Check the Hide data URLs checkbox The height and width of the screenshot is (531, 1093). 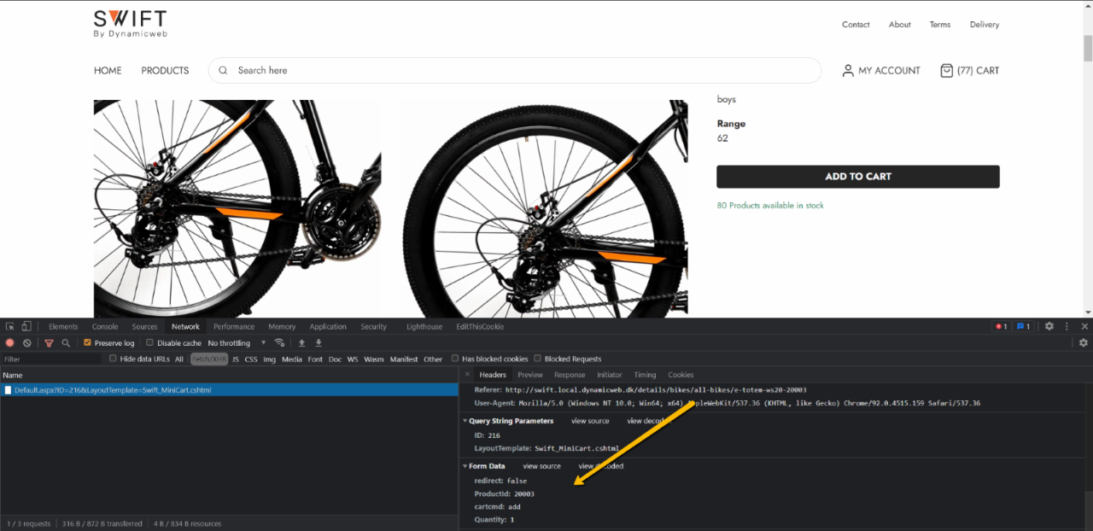(x=113, y=359)
